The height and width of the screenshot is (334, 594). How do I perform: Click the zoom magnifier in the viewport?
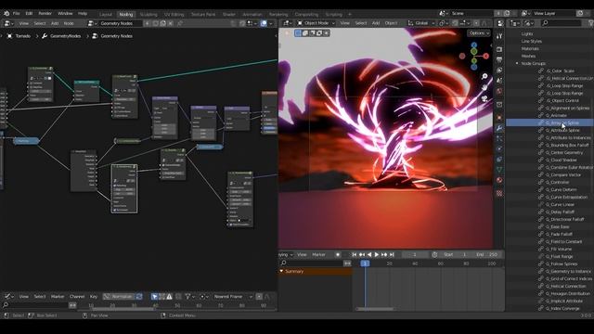[x=484, y=76]
